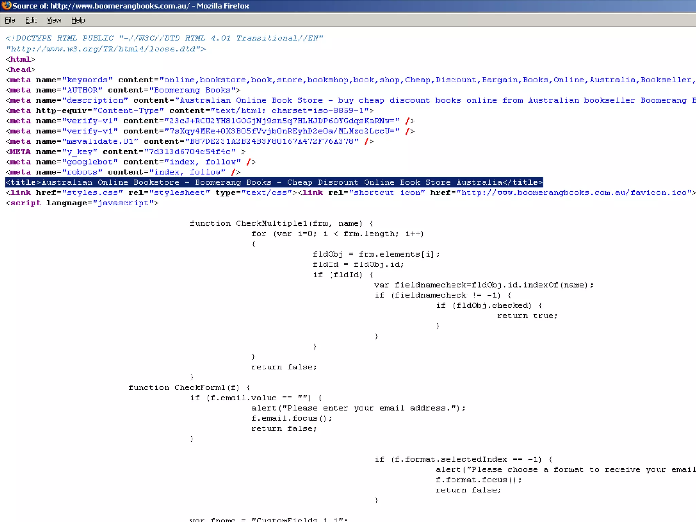The image size is (696, 522).
Task: Click the styles.css href value
Action: (x=92, y=193)
